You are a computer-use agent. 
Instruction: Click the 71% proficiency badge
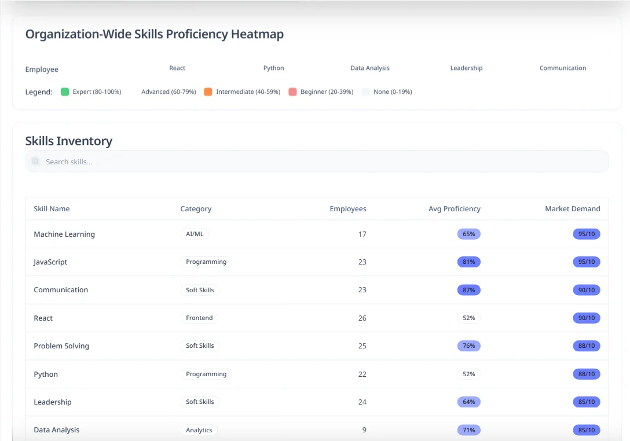click(469, 430)
